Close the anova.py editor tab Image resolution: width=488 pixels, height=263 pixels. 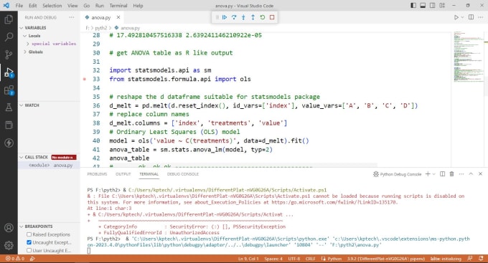click(x=118, y=17)
